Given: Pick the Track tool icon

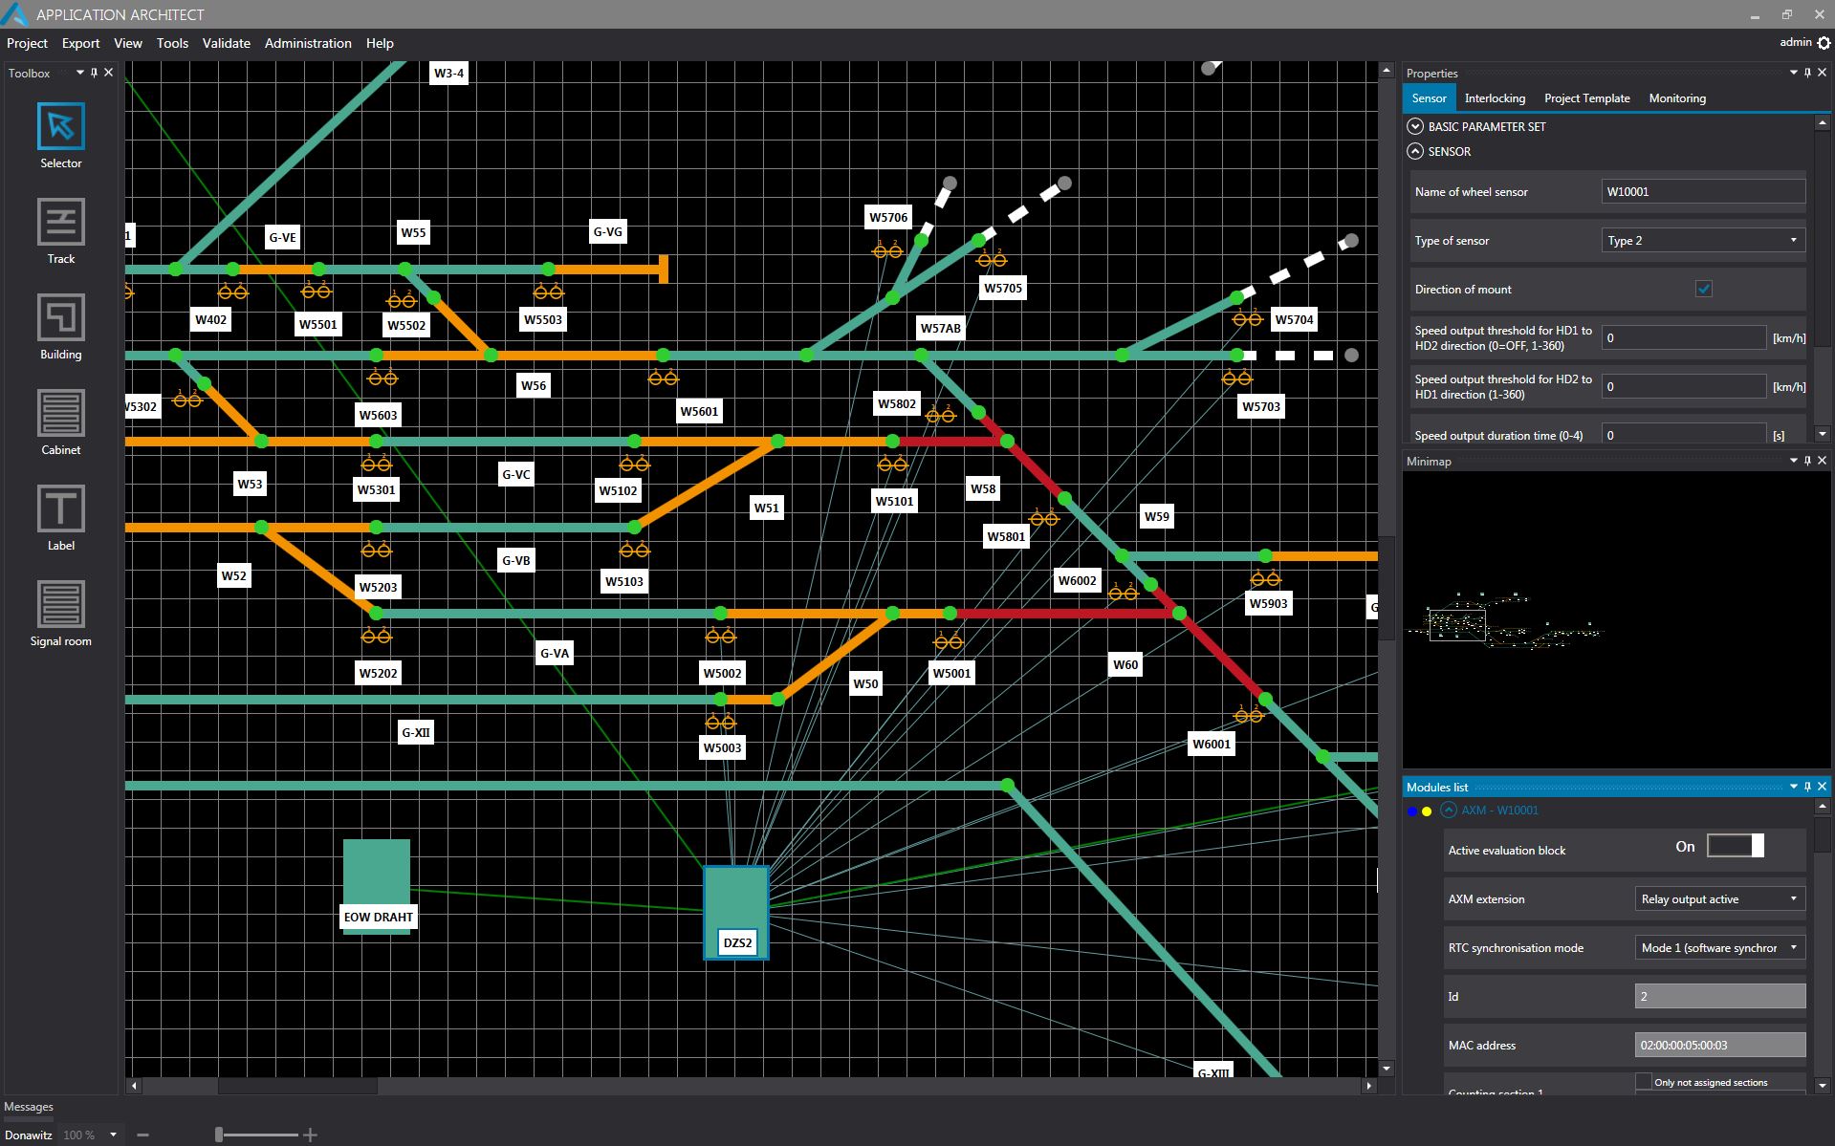Looking at the screenshot, I should click(60, 222).
